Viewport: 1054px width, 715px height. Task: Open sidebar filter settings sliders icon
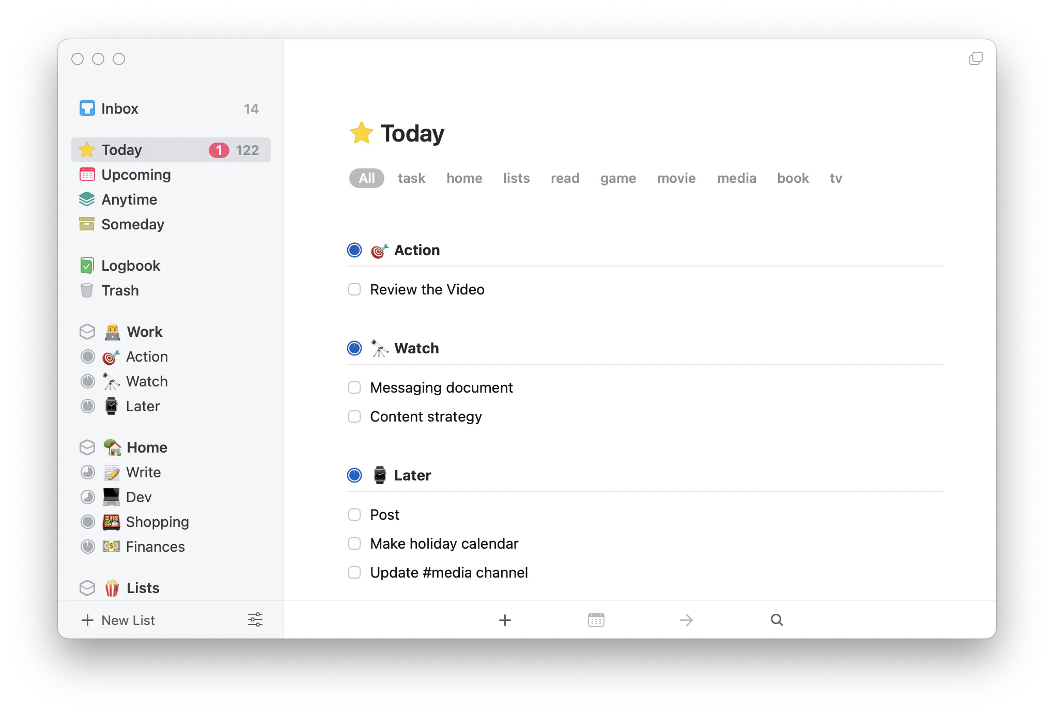[x=255, y=619]
